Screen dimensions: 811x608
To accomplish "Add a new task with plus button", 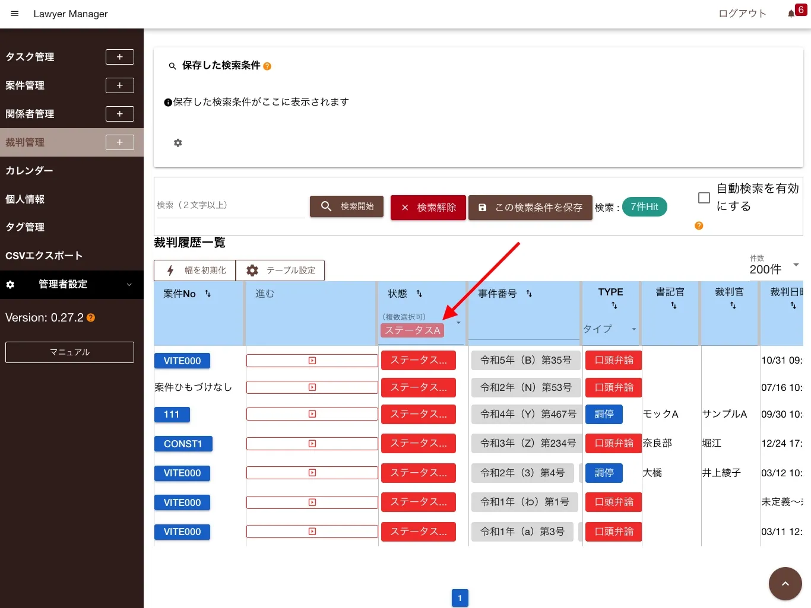I will (120, 57).
